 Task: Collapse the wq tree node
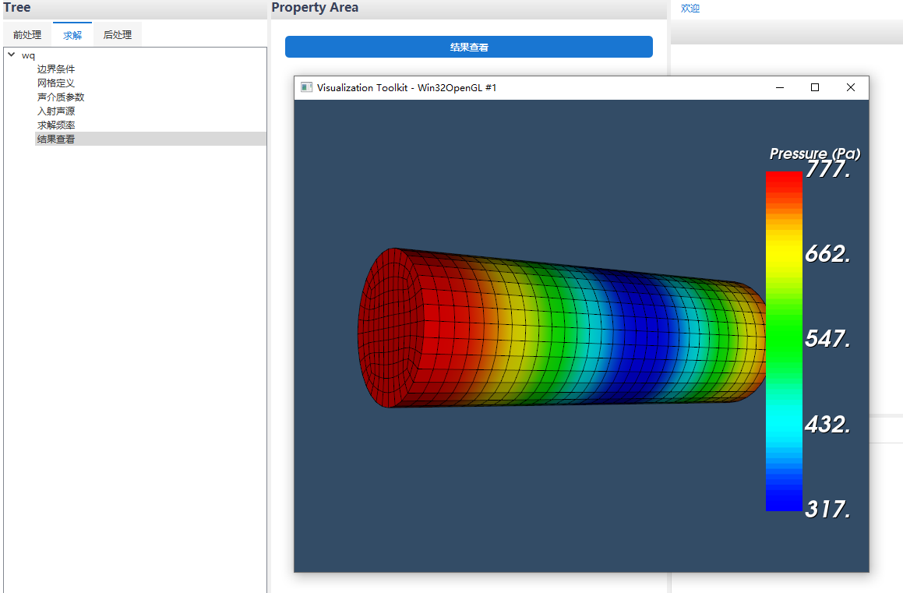click(12, 55)
